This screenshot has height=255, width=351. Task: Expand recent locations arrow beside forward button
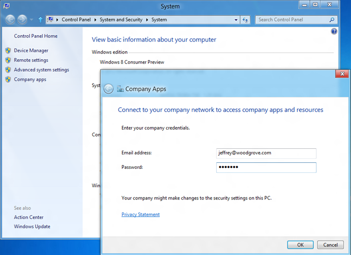pyautogui.click(x=31, y=20)
